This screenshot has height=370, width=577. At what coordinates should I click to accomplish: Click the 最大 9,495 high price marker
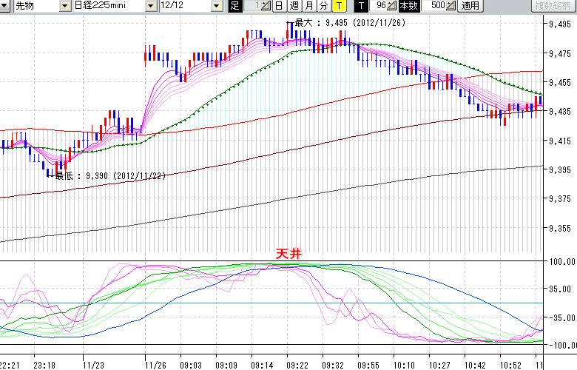point(346,23)
